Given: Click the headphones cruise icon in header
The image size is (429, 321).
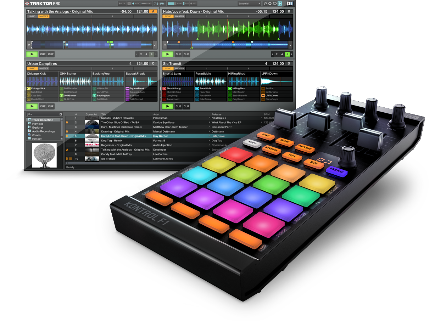Looking at the screenshot, I should point(275,4).
